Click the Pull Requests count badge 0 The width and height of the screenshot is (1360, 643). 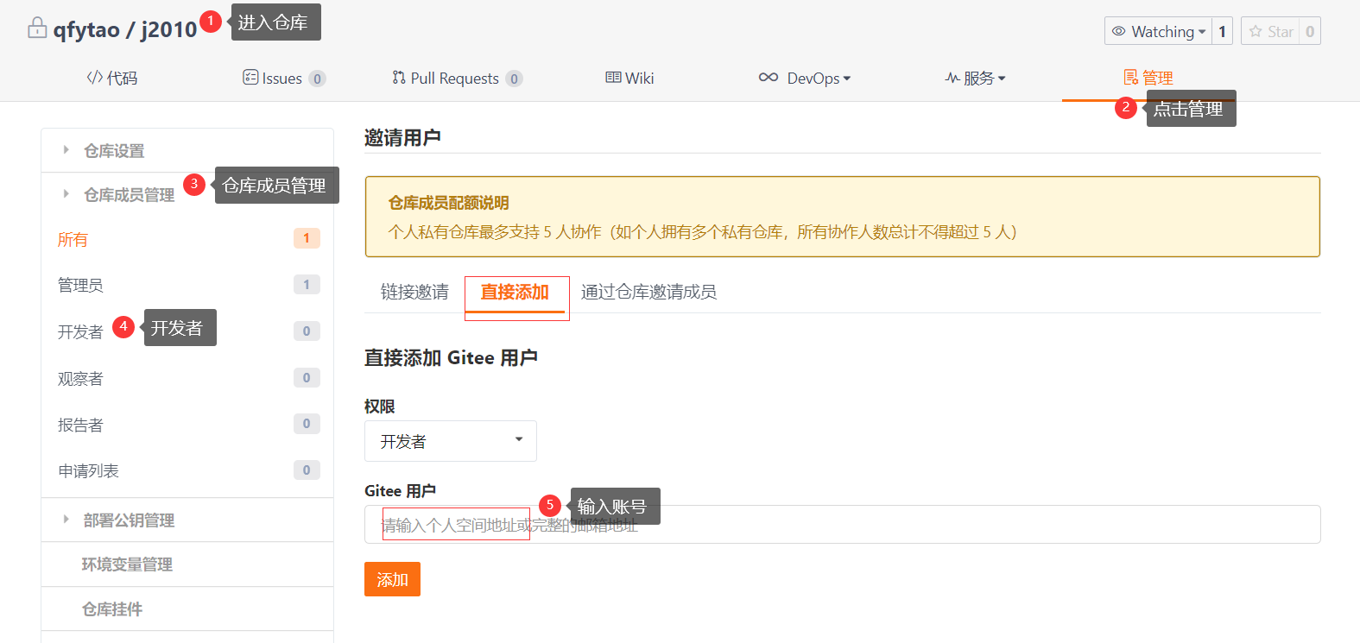coord(514,79)
